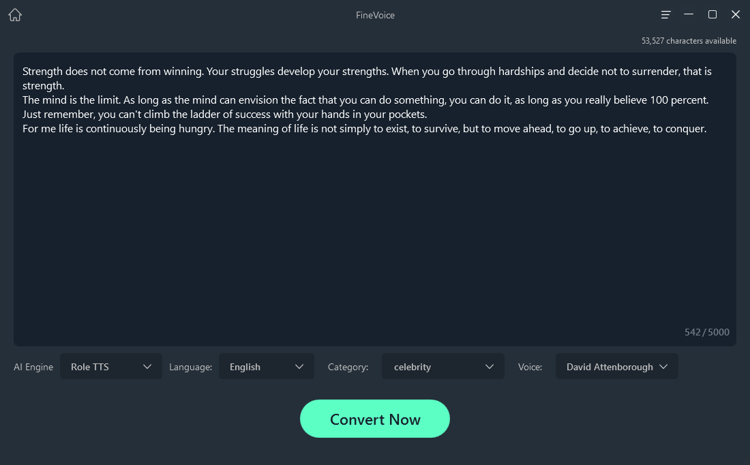Image resolution: width=750 pixels, height=465 pixels.
Task: Expand the AI Engine chevron arrow
Action: click(147, 367)
